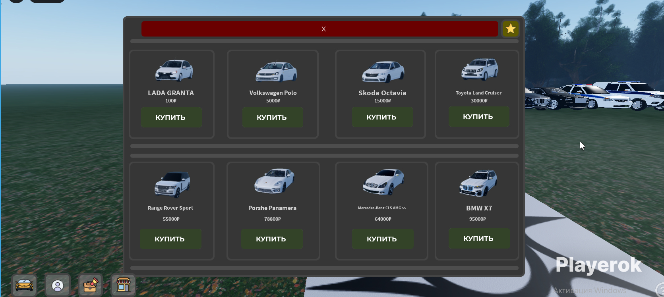Click the 15000₽ price of Skoda Octavia
The width and height of the screenshot is (664, 297).
click(382, 101)
